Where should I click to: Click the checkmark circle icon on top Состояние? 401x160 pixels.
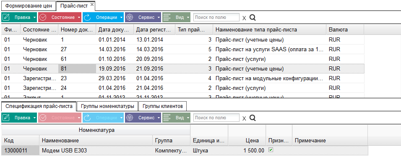point(43,17)
